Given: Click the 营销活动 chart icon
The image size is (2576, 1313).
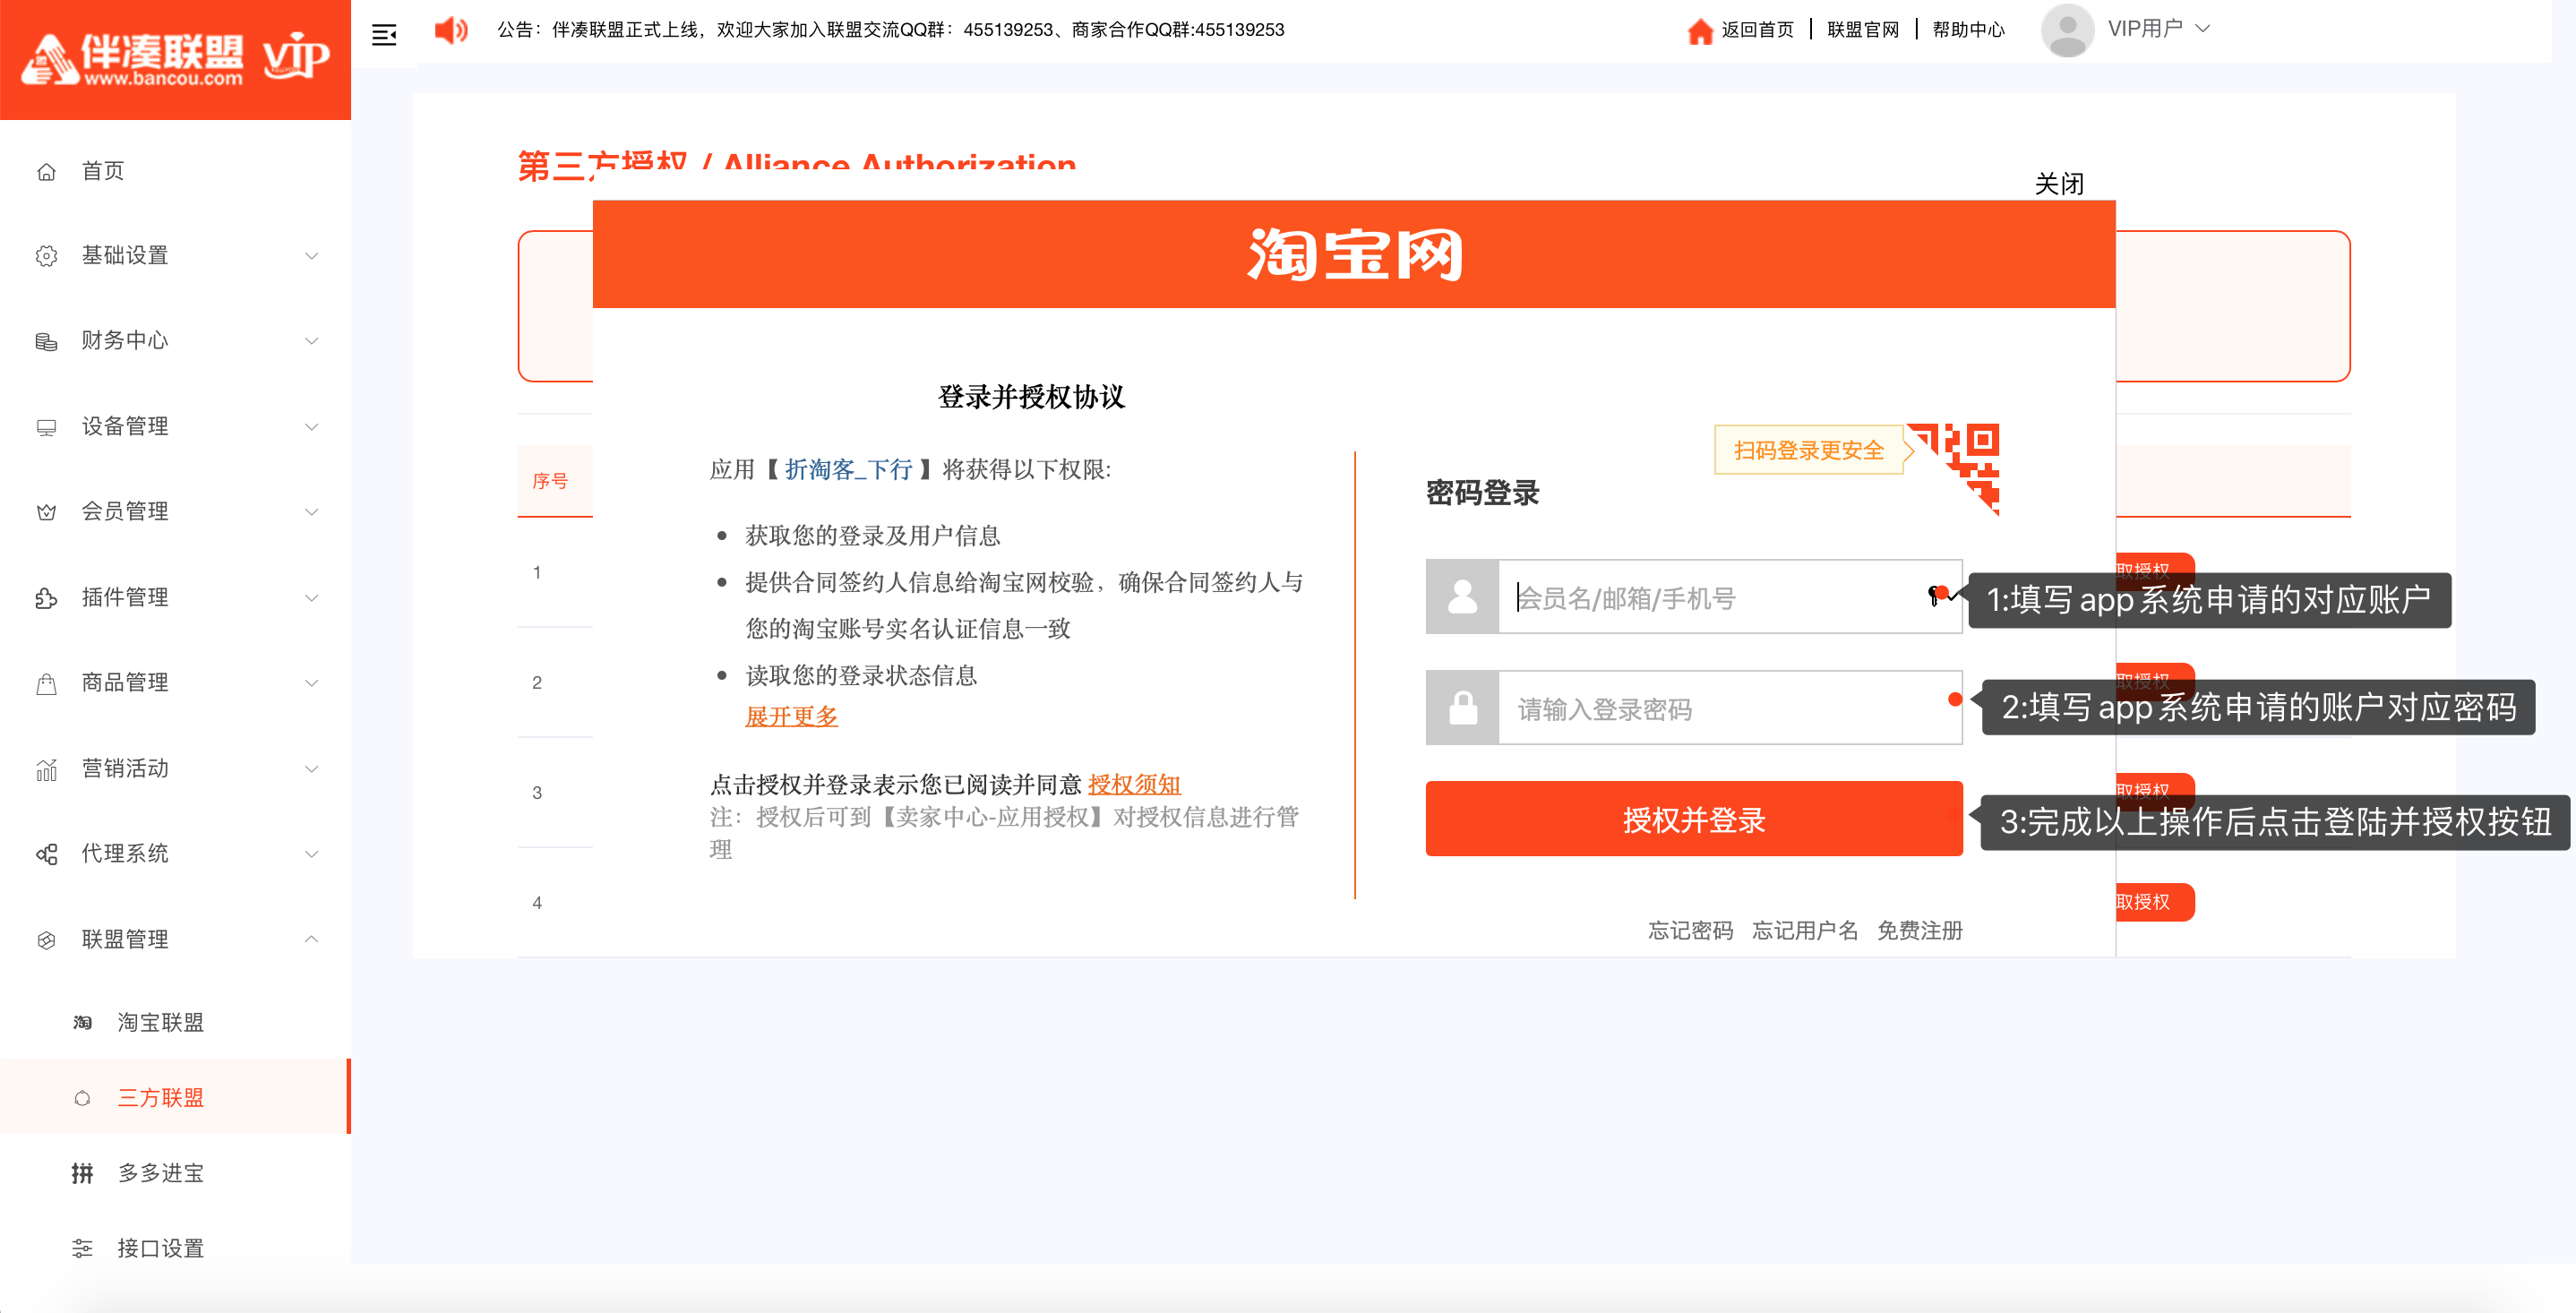Looking at the screenshot, I should [x=46, y=769].
